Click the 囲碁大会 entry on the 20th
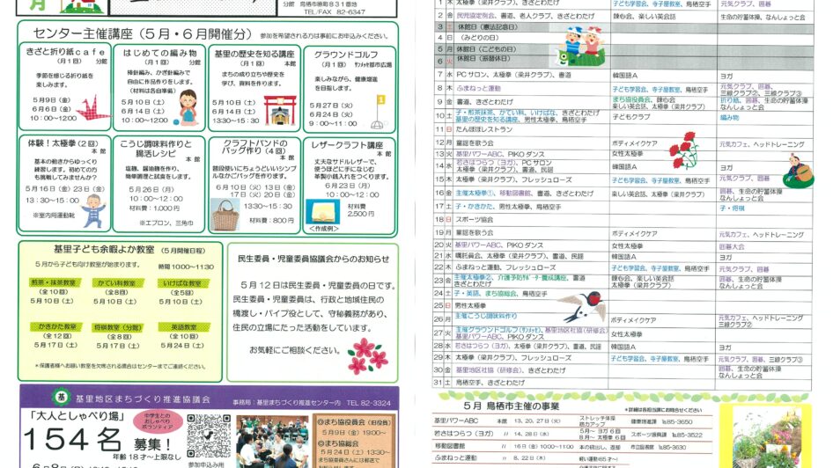833x468 pixels. tap(732, 246)
